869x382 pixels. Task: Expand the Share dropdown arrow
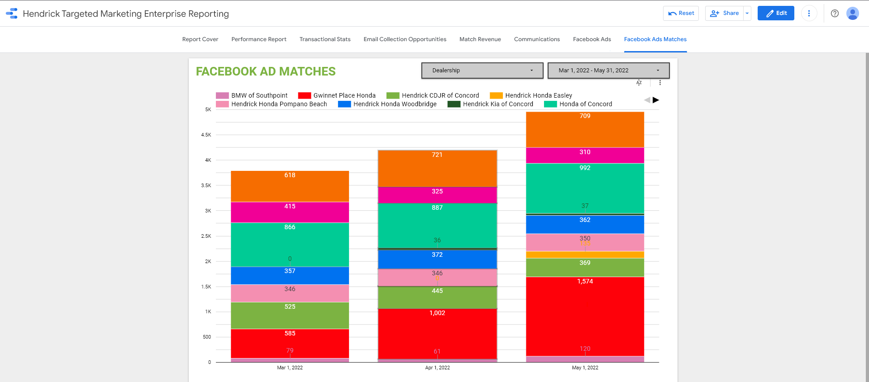(747, 14)
